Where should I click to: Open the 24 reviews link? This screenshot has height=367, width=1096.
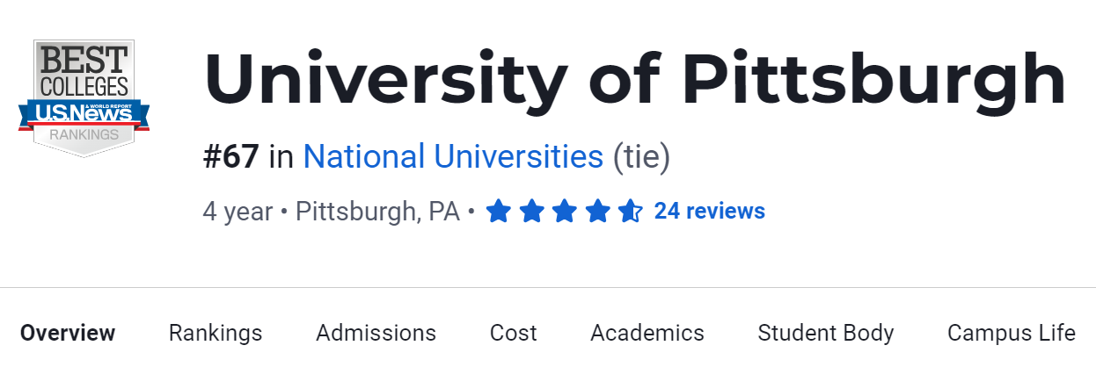[709, 212]
